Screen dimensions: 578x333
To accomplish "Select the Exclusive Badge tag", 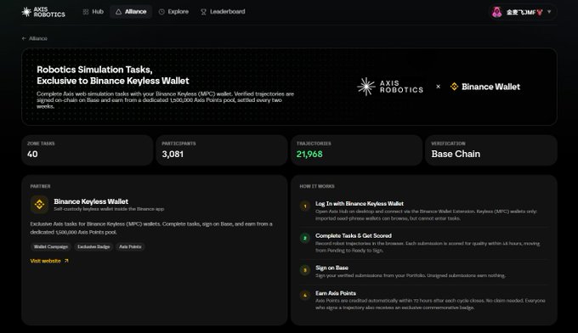I will [93, 247].
